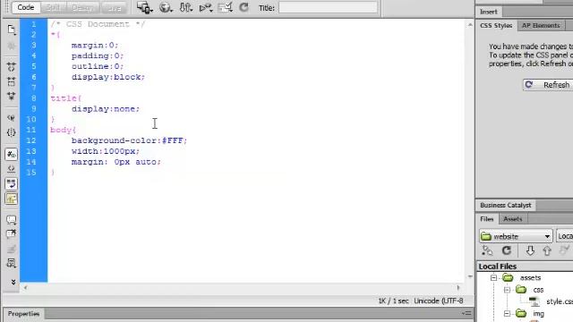The image size is (573, 322).
Task: Open the Insert panel tab
Action: click(489, 12)
